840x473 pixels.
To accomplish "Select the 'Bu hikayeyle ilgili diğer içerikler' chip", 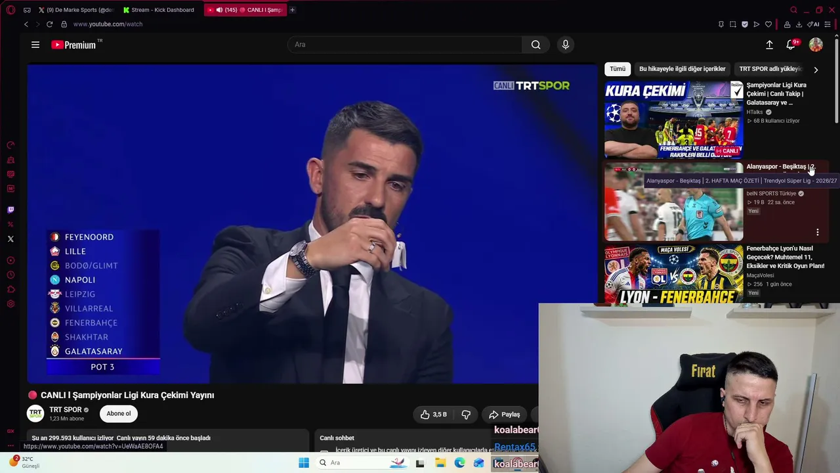I will (682, 69).
